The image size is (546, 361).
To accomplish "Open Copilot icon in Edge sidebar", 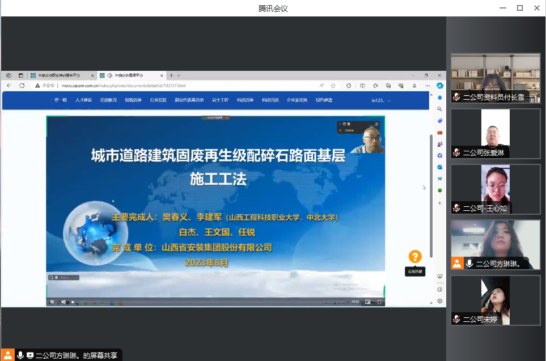I will click(439, 86).
